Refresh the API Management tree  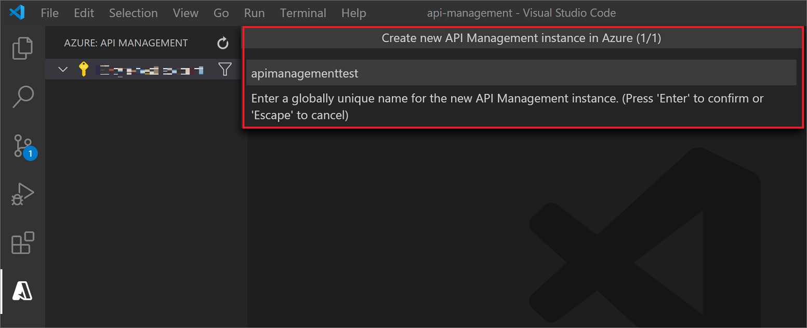pyautogui.click(x=222, y=43)
